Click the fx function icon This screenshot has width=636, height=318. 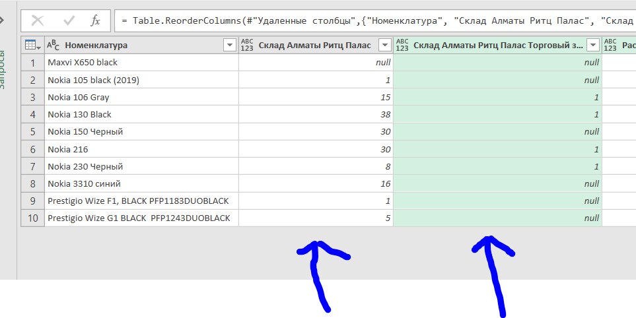click(95, 20)
